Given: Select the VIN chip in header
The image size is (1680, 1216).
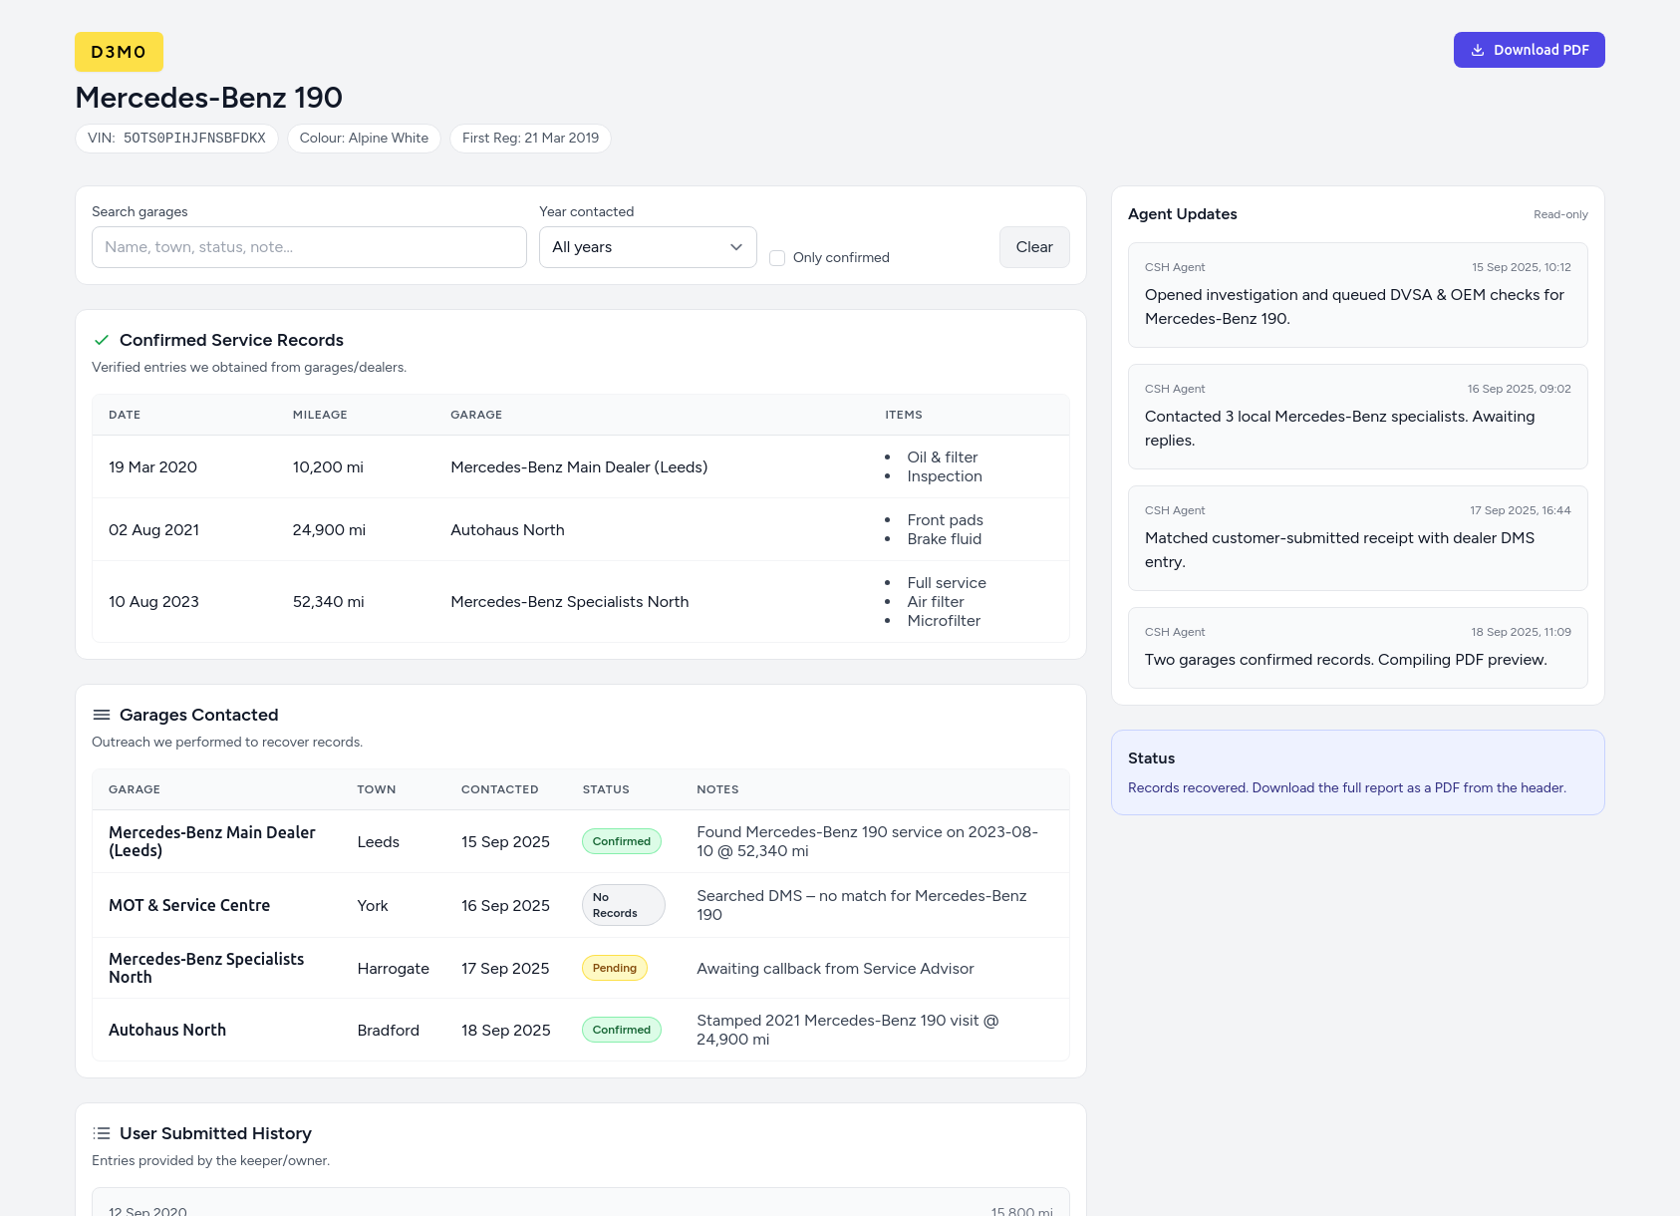Looking at the screenshot, I should [x=176, y=139].
